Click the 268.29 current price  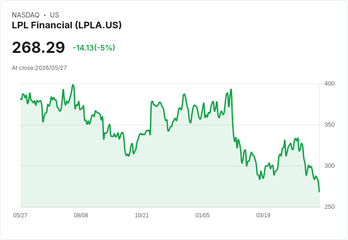(x=38, y=47)
